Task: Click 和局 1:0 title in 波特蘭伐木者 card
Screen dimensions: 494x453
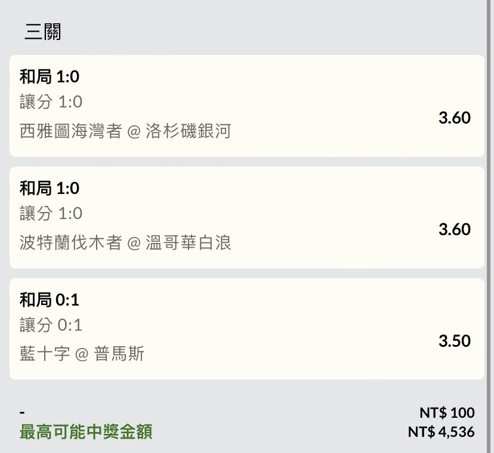Action: click(x=50, y=188)
